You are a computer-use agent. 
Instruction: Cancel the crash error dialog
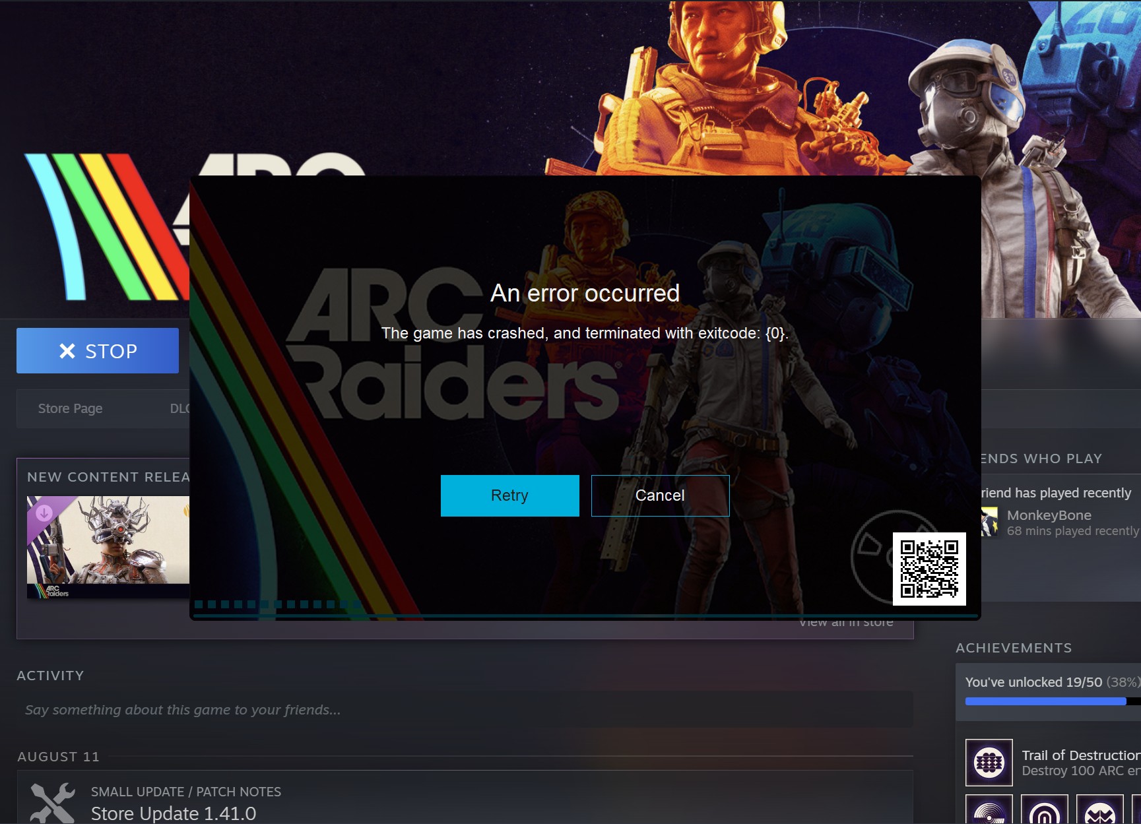point(660,495)
